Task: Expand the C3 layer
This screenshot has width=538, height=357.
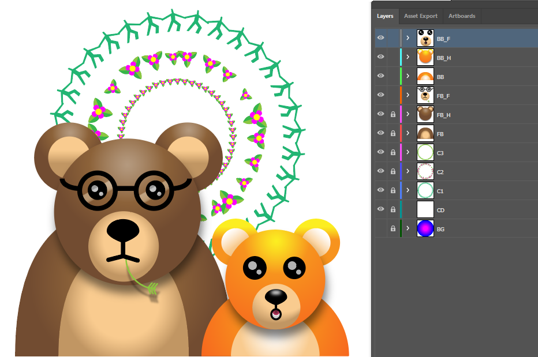Action: click(408, 152)
